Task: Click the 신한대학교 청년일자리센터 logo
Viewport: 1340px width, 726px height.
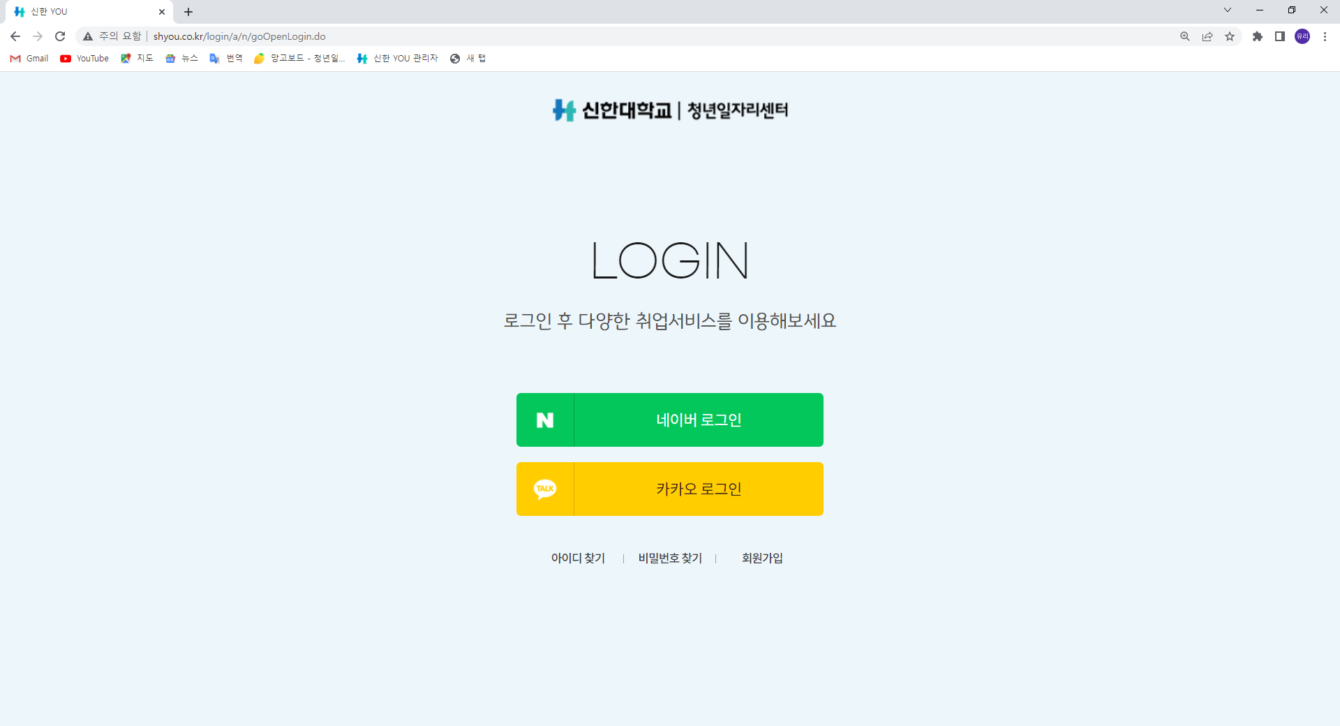Action: click(670, 110)
